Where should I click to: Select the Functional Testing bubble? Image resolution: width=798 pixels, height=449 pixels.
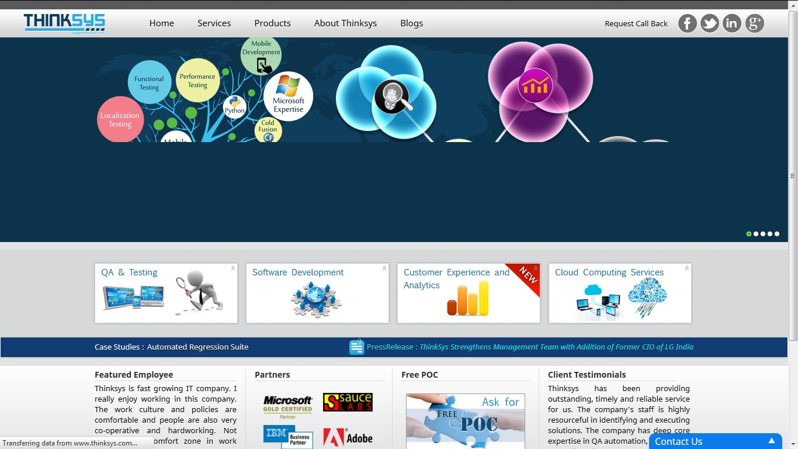[x=149, y=82]
